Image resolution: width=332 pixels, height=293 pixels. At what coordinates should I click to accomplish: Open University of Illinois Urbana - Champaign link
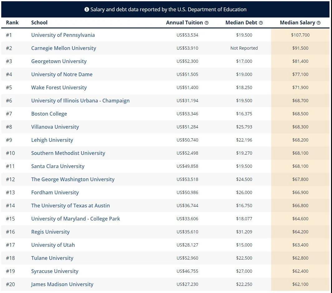pos(80,101)
